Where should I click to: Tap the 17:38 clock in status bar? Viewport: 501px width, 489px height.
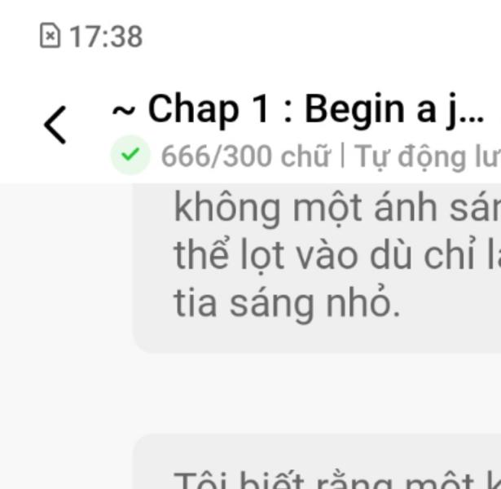[x=106, y=37]
